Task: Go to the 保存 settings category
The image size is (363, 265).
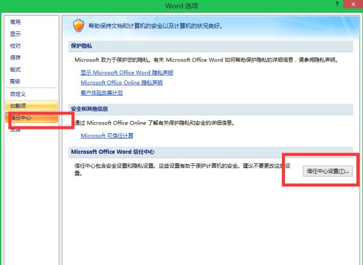Action: coord(16,57)
